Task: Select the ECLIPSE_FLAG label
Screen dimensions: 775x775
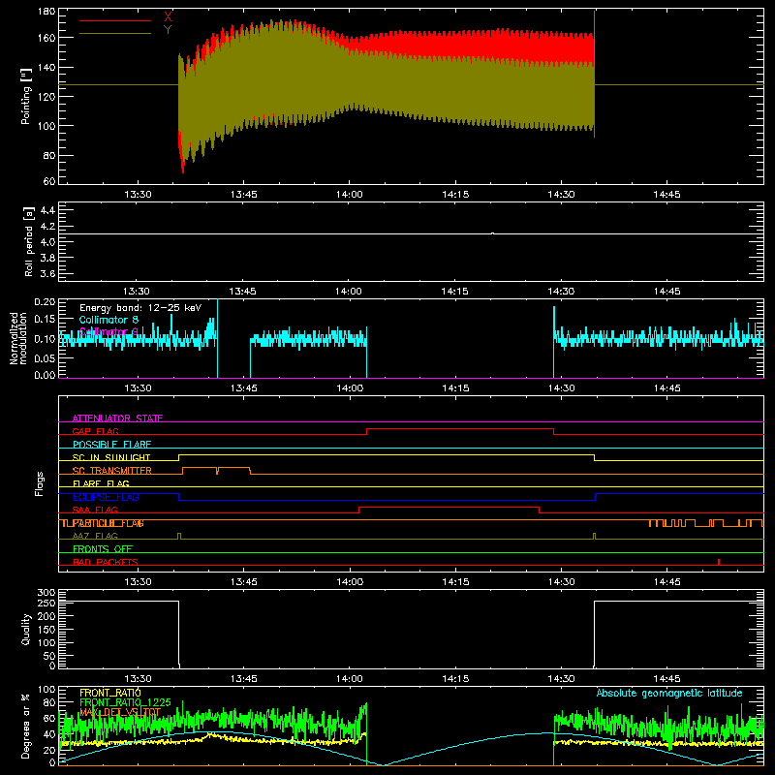Action: tap(106, 497)
